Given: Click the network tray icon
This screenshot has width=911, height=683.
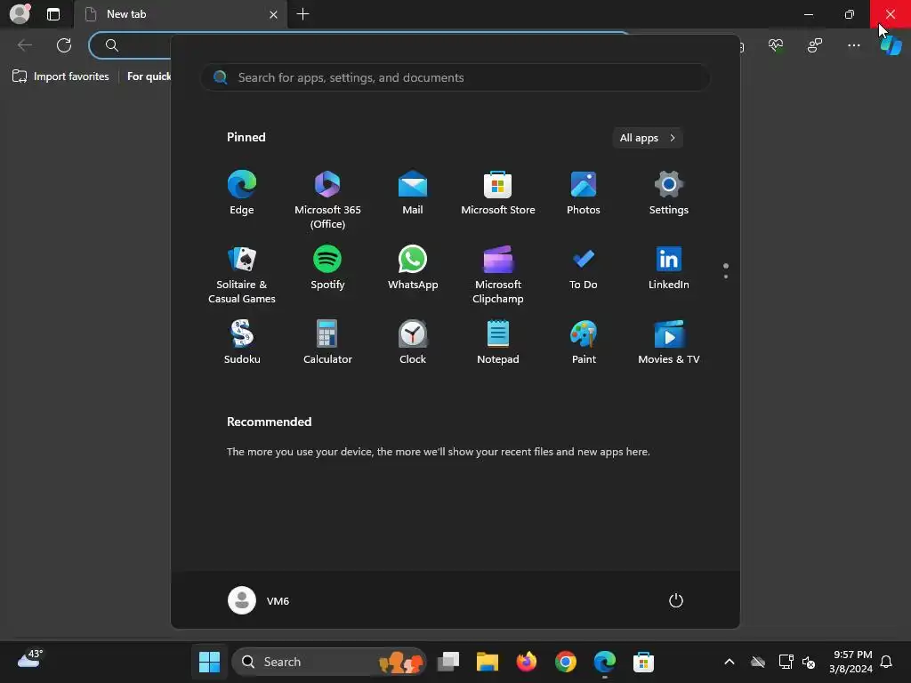Looking at the screenshot, I should click(x=786, y=662).
